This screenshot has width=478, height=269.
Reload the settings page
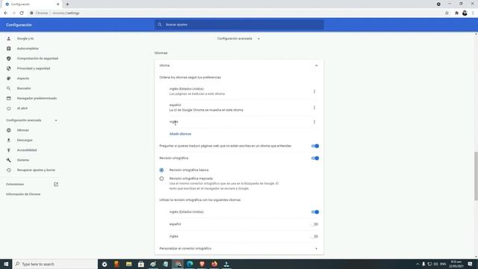[22, 13]
